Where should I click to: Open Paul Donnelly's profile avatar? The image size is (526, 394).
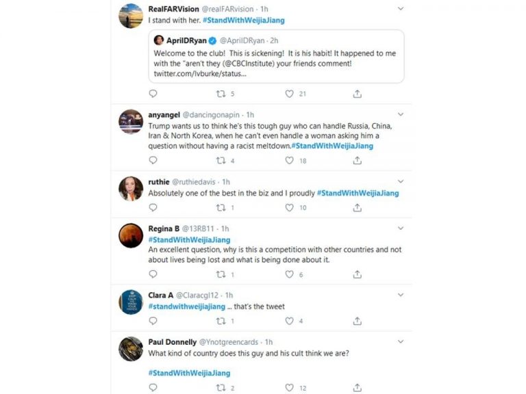(x=131, y=348)
